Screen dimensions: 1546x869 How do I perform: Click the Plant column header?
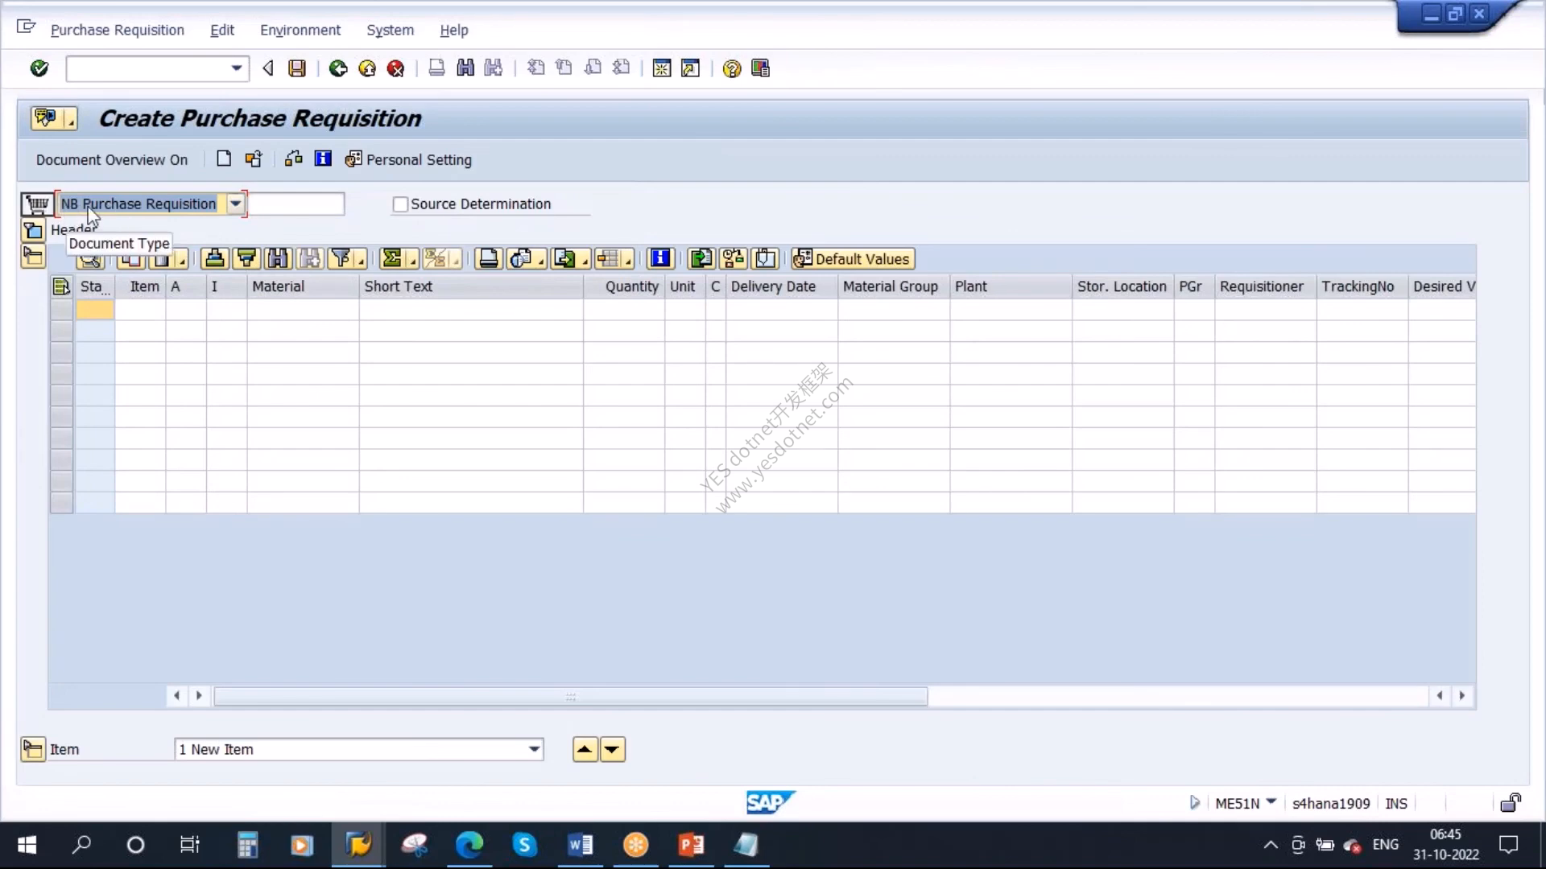1011,286
